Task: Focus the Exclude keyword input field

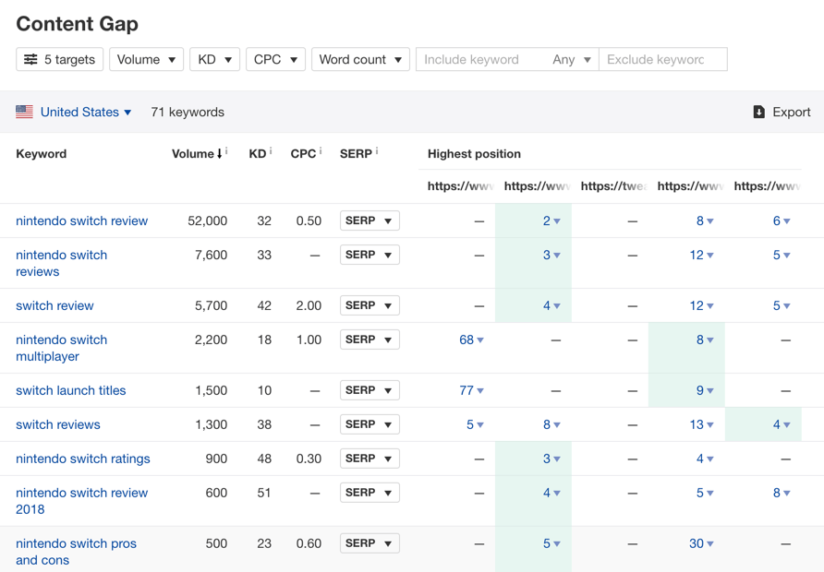Action: tap(663, 59)
